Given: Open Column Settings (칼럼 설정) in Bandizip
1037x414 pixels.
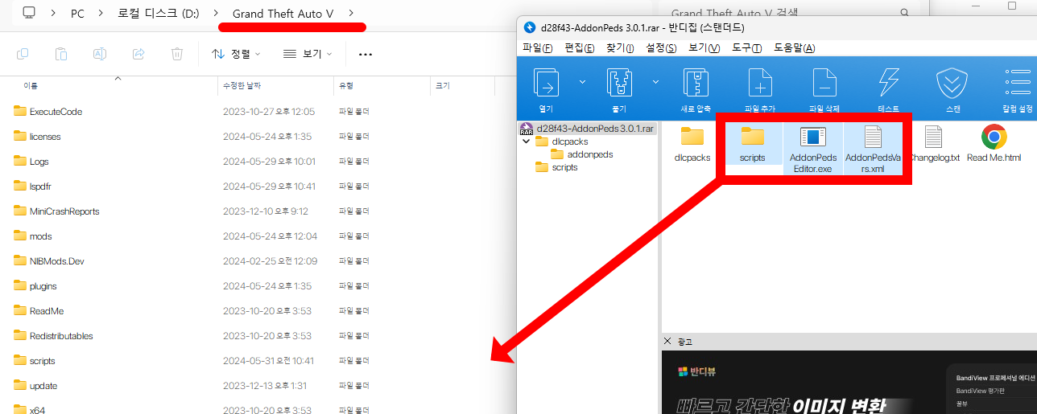Looking at the screenshot, I should 1016,84.
